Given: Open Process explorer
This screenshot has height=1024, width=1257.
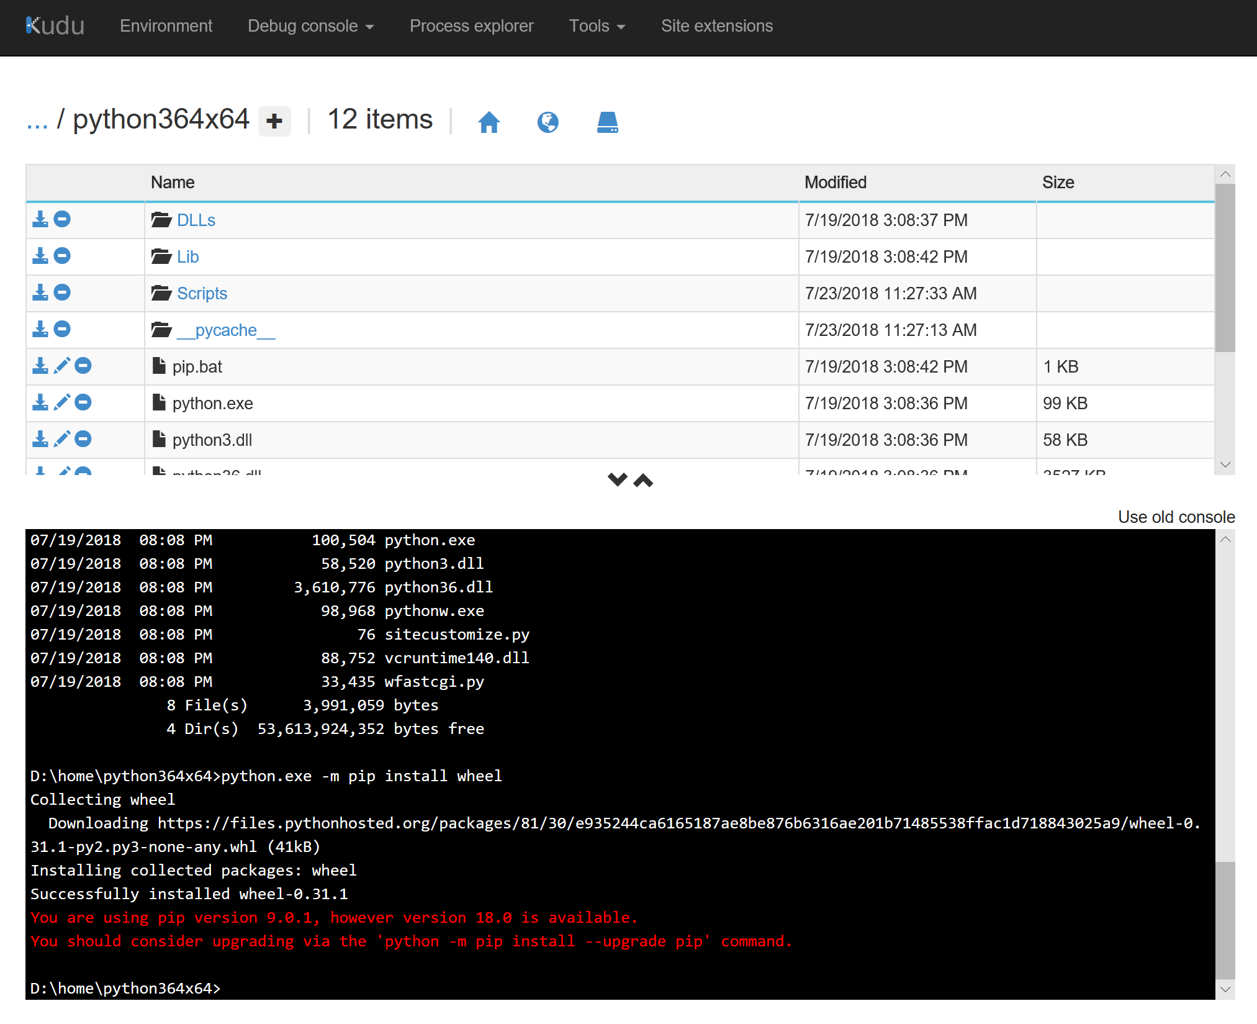Looking at the screenshot, I should tap(471, 25).
